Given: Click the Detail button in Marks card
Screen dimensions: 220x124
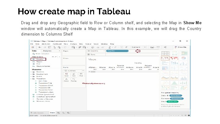Looking at the screenshot, I should (66, 80).
